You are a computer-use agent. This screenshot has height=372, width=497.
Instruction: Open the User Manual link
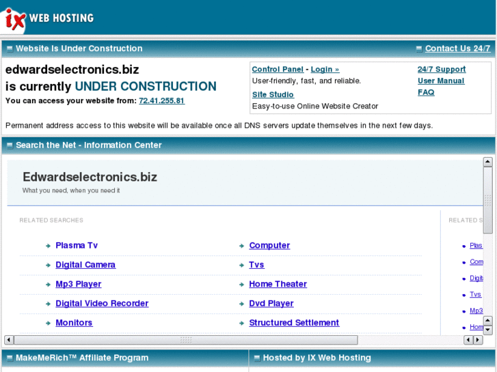tap(441, 81)
